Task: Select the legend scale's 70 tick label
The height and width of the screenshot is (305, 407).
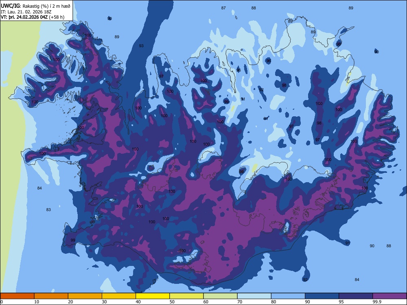Action: point(240,302)
